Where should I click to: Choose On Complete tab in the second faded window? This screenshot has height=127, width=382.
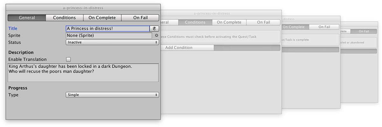click(x=229, y=22)
